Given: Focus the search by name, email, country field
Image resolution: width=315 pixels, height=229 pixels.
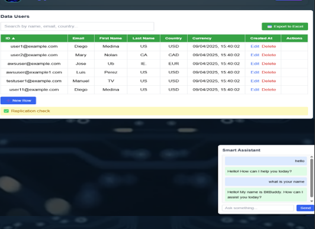Looking at the screenshot, I should click(x=77, y=26).
